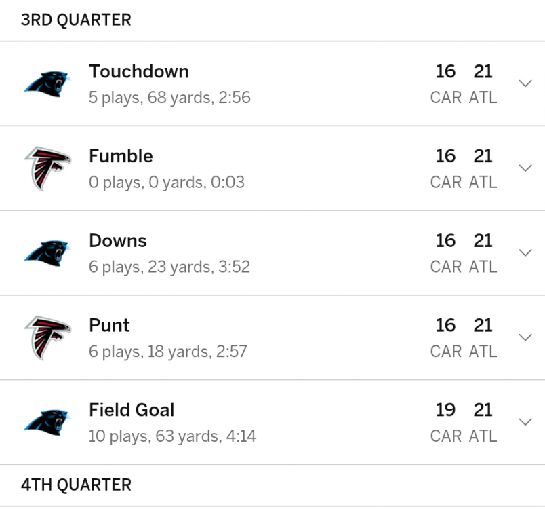The image size is (545, 509).
Task: Click the Punt drive title
Action: [109, 326]
